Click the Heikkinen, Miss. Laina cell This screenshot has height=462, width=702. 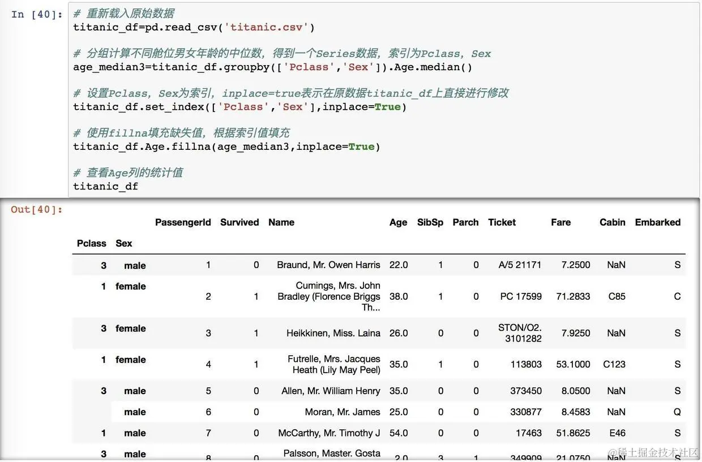[x=333, y=333]
